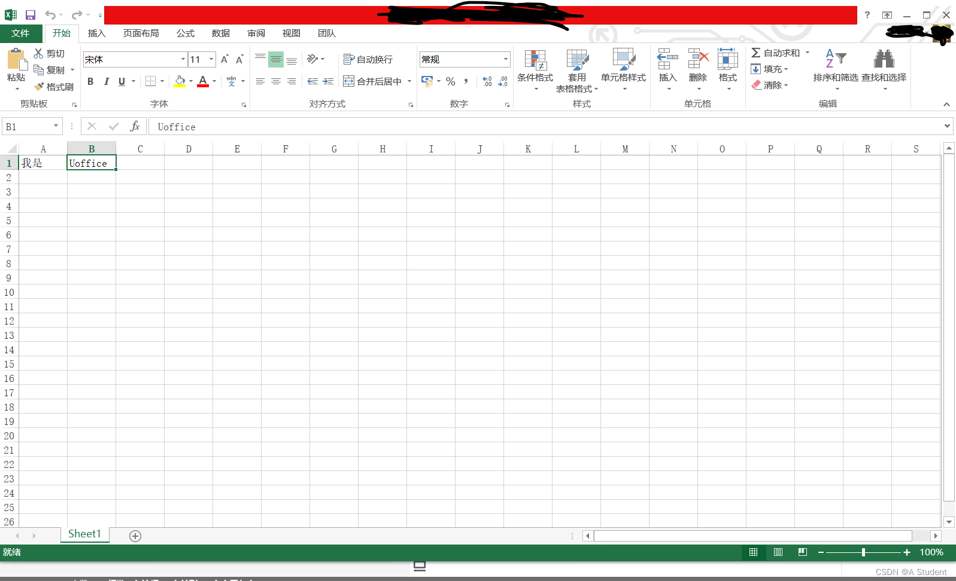
Task: Click the 清除 Clear button
Action: [770, 85]
